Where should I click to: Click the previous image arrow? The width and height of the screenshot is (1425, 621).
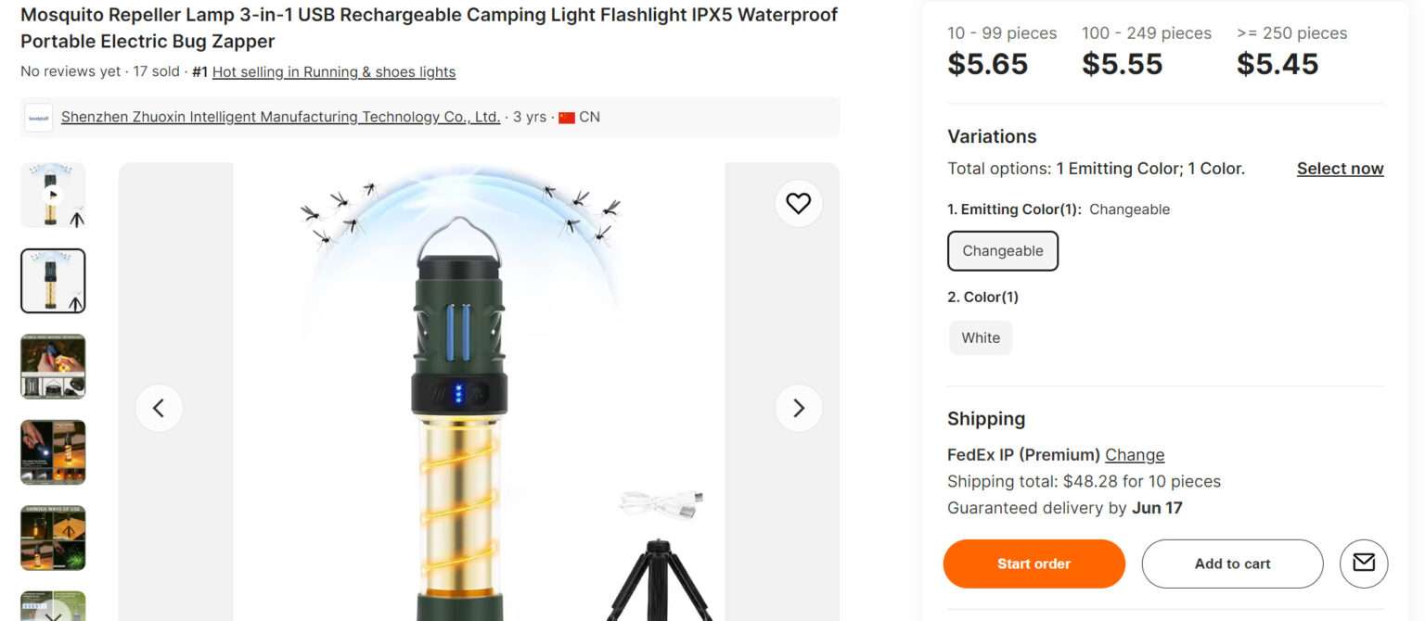[159, 407]
